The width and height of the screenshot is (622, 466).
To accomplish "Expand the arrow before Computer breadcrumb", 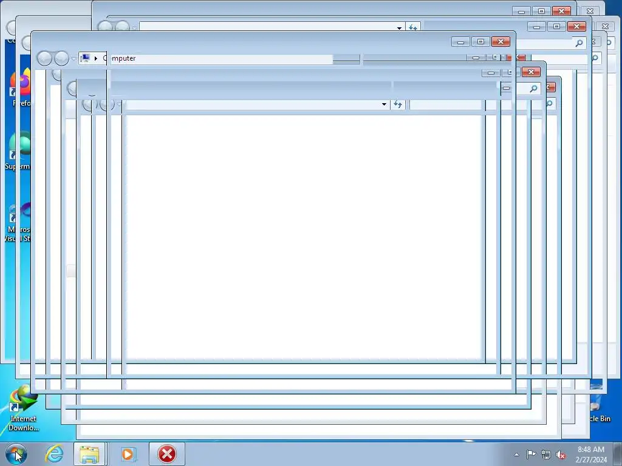I will (x=95, y=59).
